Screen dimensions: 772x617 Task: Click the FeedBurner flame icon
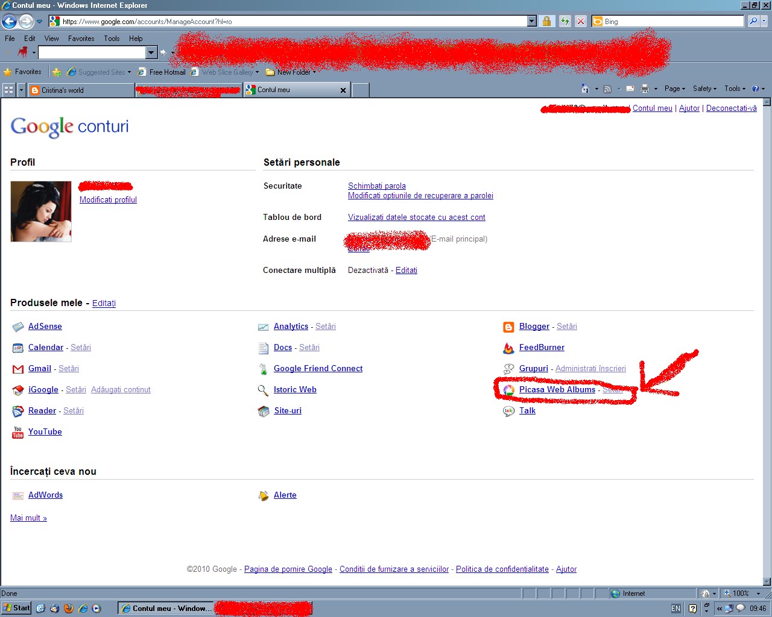coord(508,348)
